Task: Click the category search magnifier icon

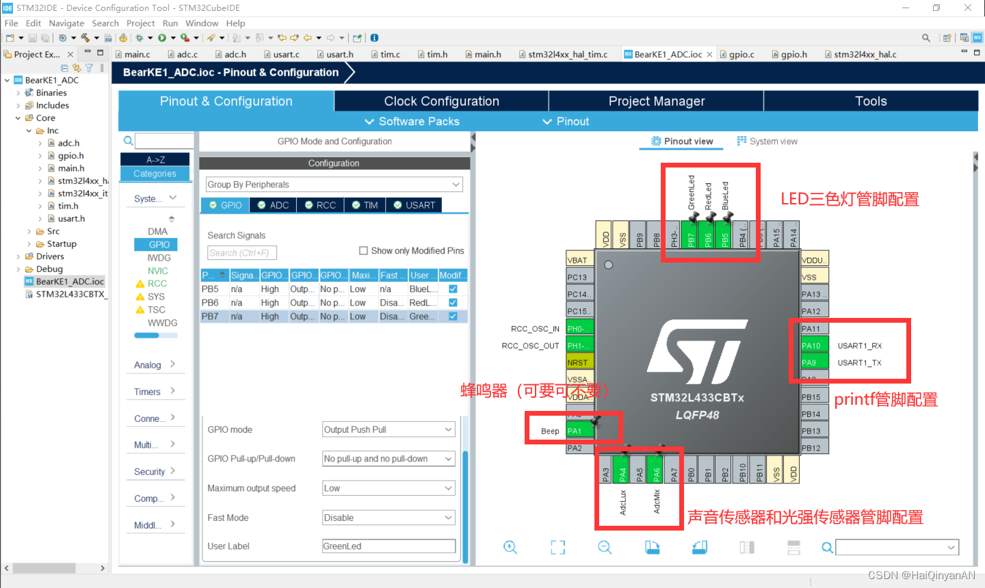Action: [x=128, y=141]
